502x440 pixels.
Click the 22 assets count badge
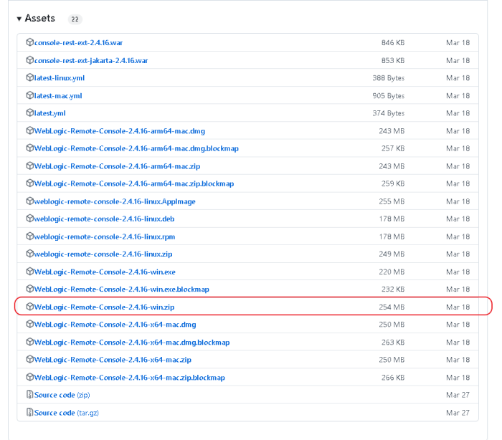click(75, 19)
